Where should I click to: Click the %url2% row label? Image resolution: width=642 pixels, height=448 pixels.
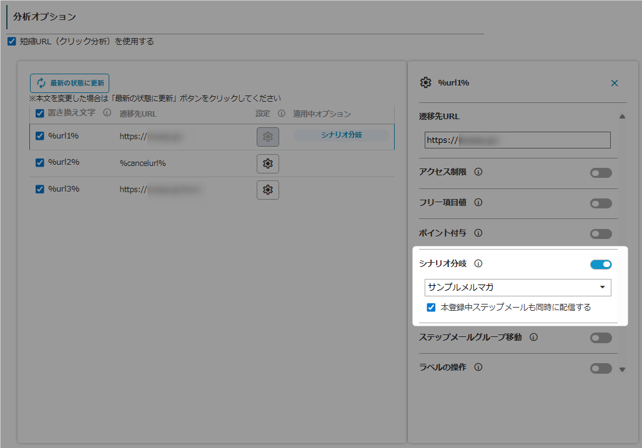64,162
